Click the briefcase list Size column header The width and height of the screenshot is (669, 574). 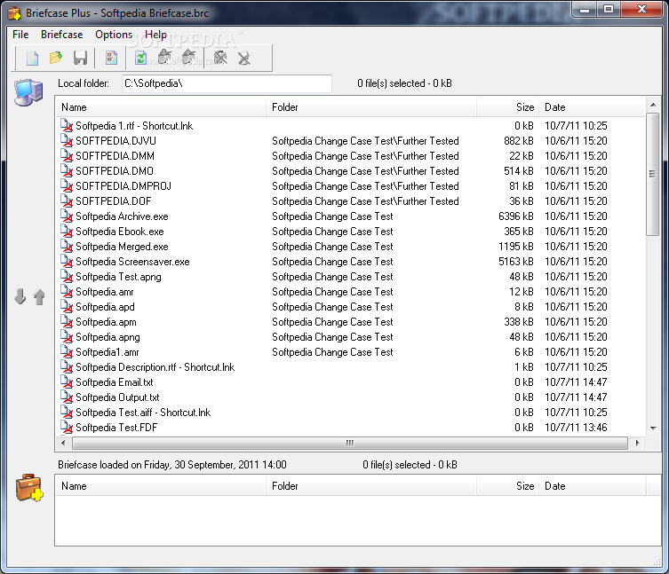tap(507, 486)
